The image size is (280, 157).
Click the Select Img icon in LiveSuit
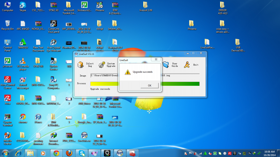coord(81,65)
